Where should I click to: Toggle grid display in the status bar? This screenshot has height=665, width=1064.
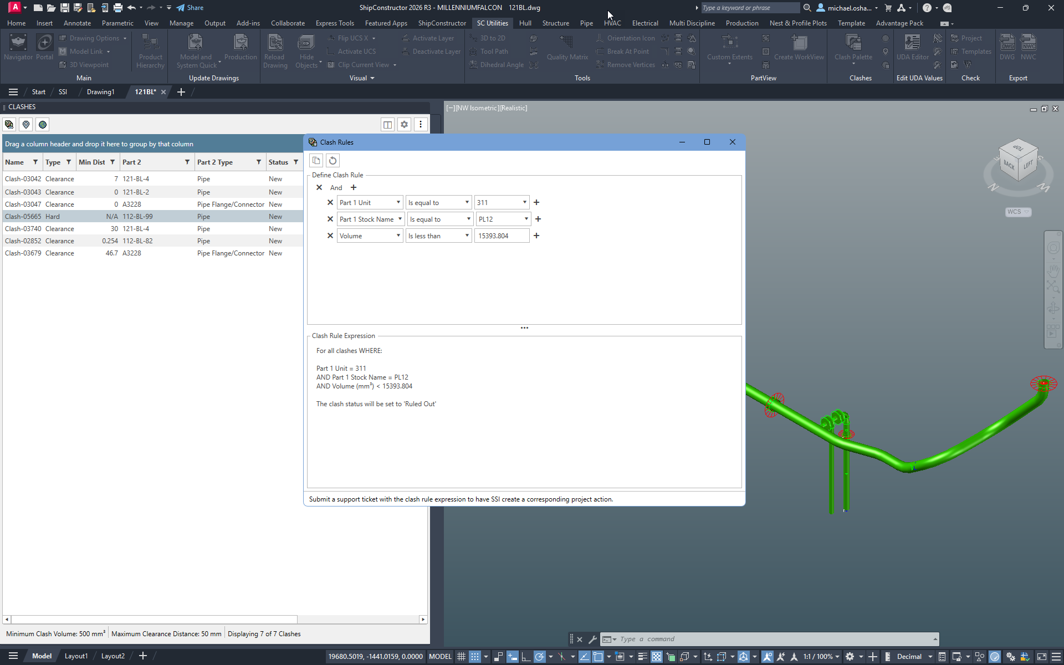click(461, 656)
